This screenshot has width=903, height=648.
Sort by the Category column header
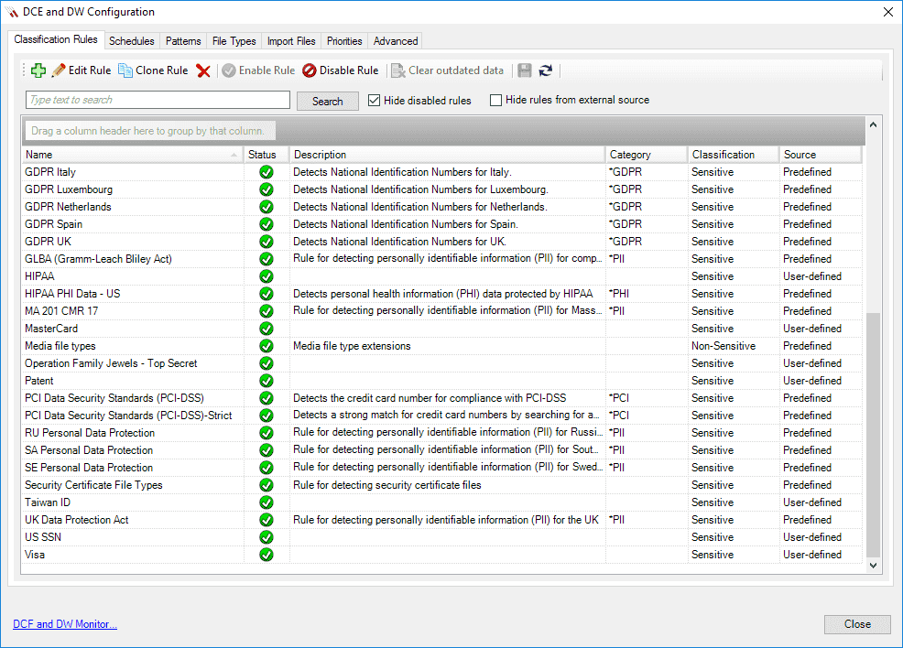[647, 155]
